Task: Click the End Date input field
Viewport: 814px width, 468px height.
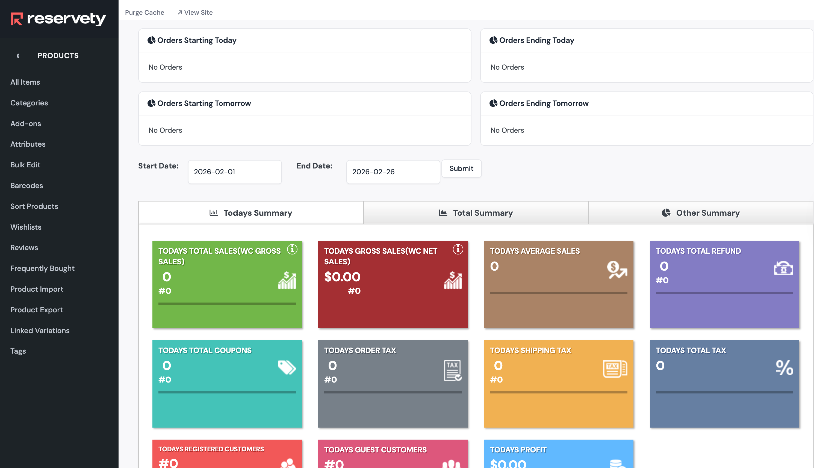Action: (x=393, y=172)
